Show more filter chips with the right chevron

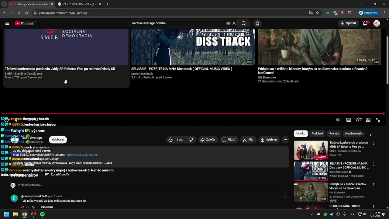click(x=370, y=134)
